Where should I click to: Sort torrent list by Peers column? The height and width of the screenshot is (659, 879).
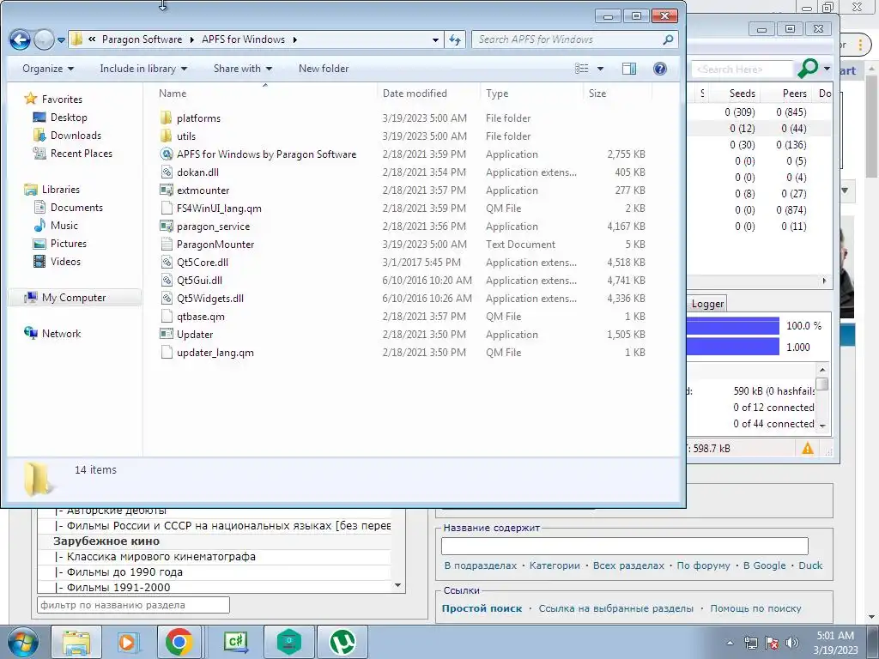point(794,94)
